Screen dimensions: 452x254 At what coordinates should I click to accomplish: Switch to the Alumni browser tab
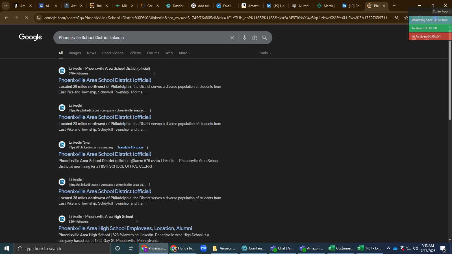(301, 6)
